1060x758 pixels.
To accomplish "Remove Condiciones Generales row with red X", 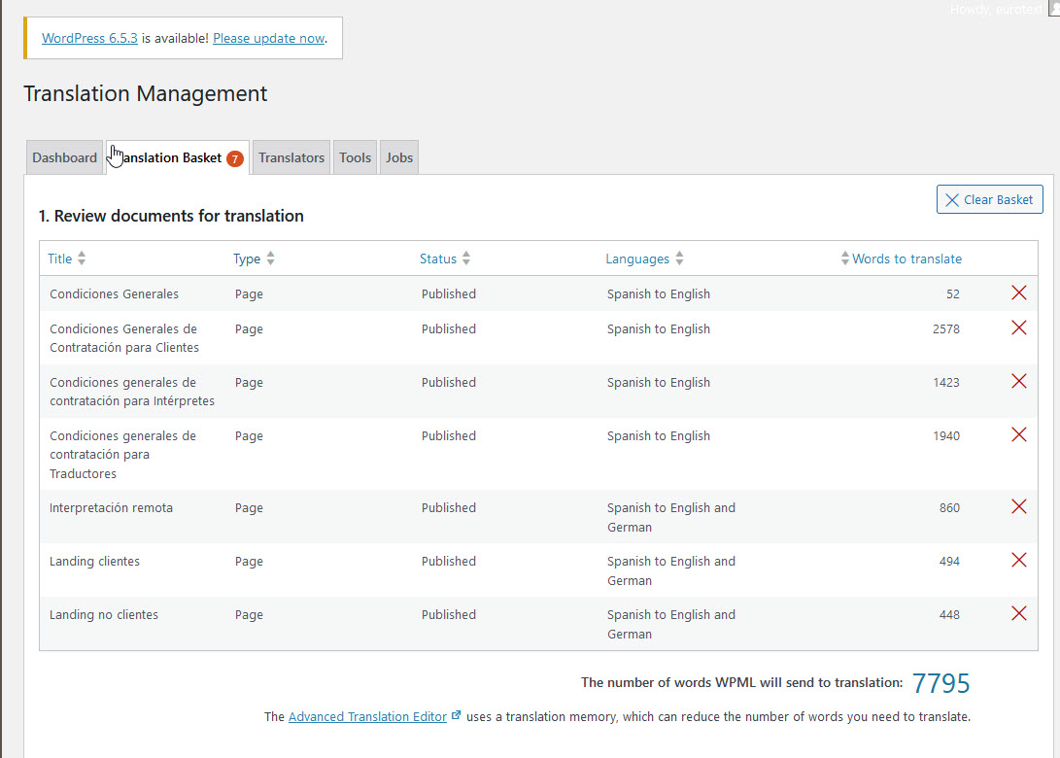I will 1018,293.
